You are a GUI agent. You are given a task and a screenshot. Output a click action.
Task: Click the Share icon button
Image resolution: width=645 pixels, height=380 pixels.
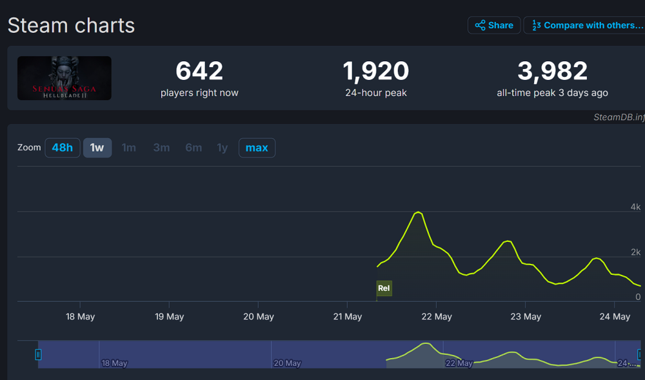tap(493, 25)
